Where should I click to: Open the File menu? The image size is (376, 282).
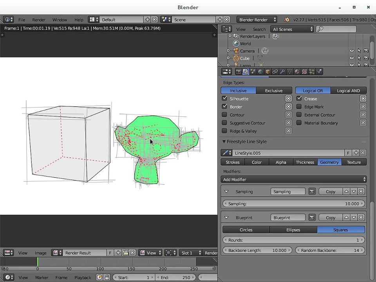[x=22, y=20]
